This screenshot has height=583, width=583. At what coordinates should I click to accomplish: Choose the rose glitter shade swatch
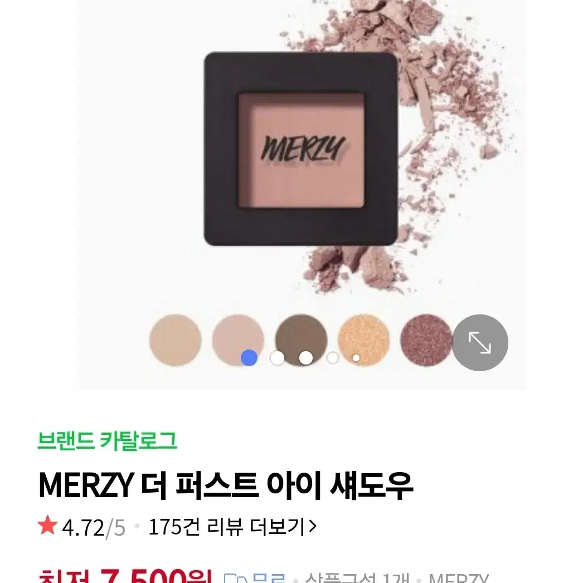(x=426, y=340)
